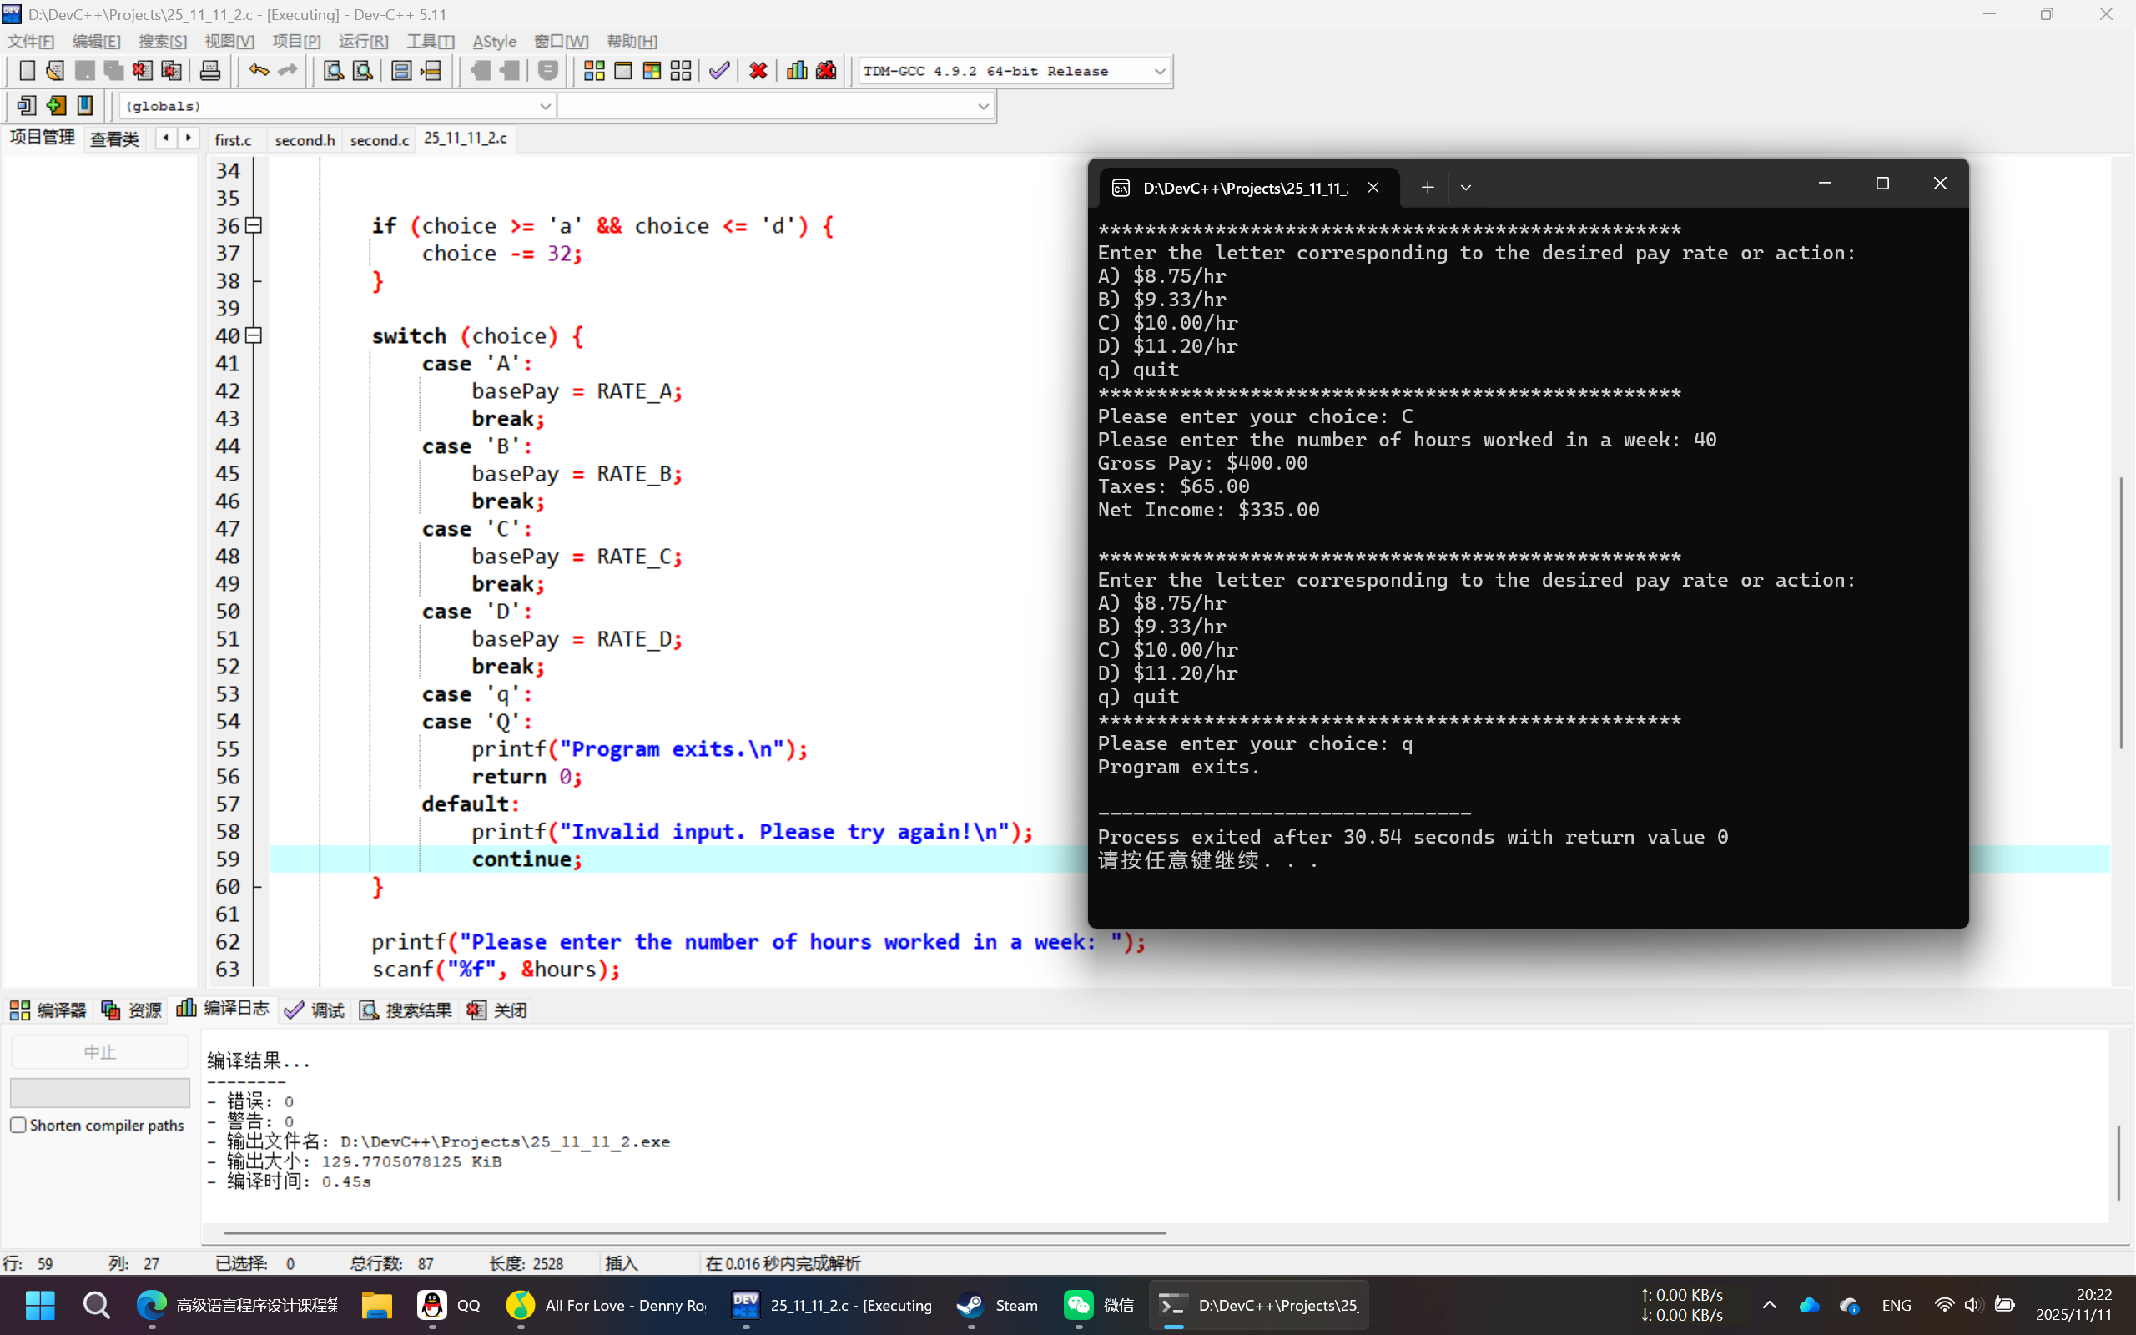
Task: Open the AStyle menu
Action: 493,42
